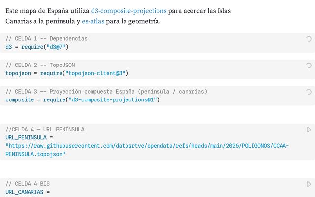Click the "composite" variable name in cell 3
This screenshot has height=197, width=315.
coord(20,100)
